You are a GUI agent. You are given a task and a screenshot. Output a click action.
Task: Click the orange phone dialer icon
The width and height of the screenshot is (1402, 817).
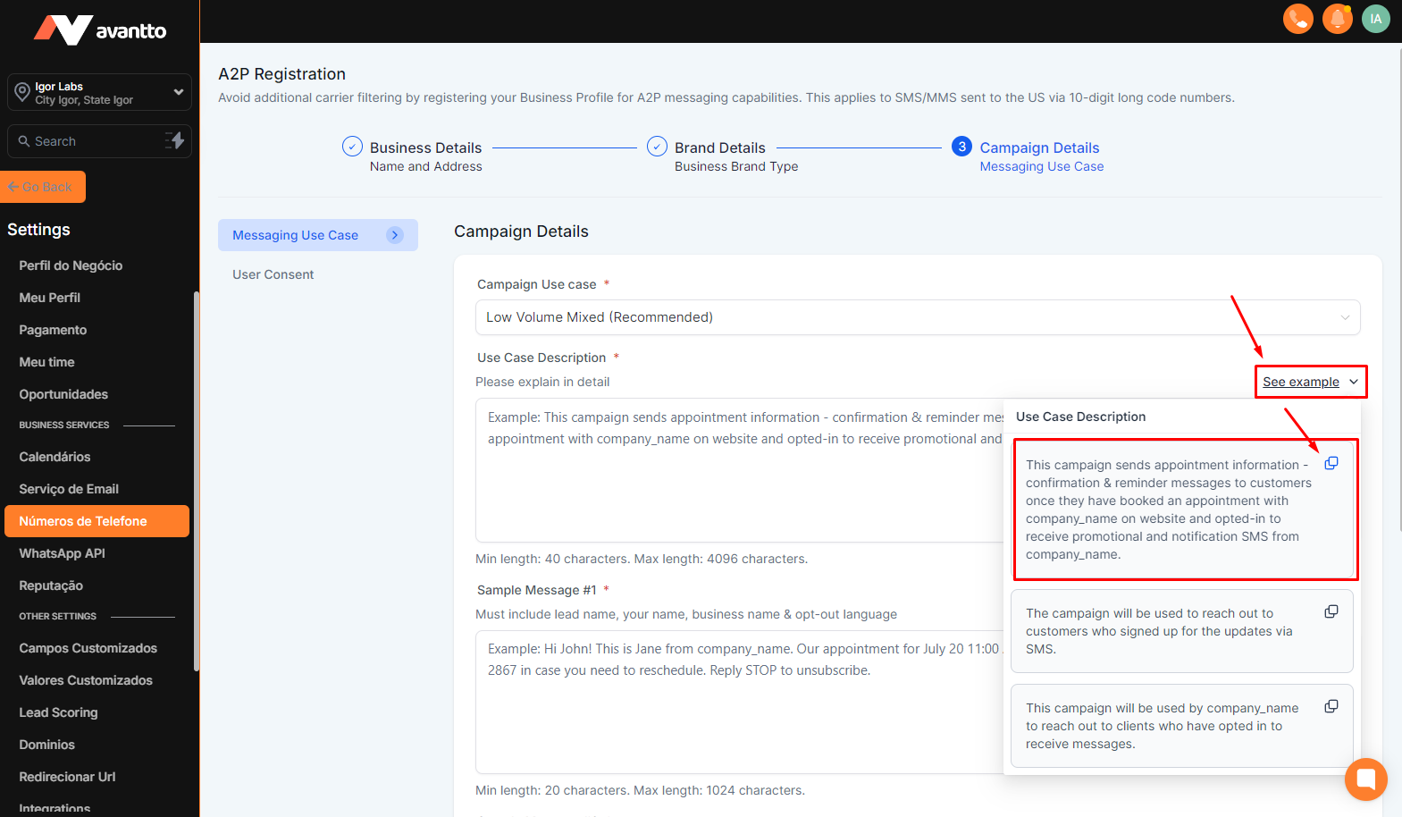coord(1297,19)
